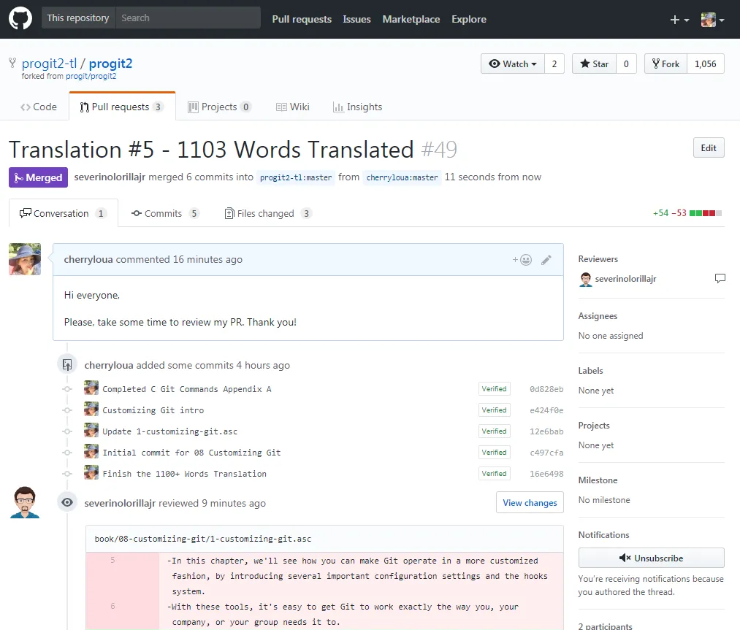Open Issues in the top navigation
Screen dimensions: 740x630
(x=356, y=19)
